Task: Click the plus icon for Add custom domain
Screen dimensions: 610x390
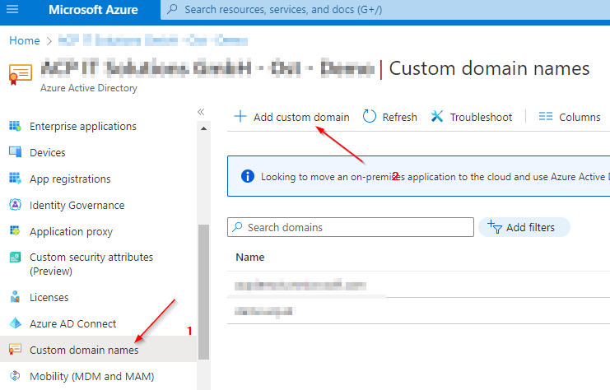Action: click(240, 116)
